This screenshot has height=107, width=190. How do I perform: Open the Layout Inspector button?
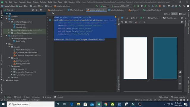click(x=178, y=97)
